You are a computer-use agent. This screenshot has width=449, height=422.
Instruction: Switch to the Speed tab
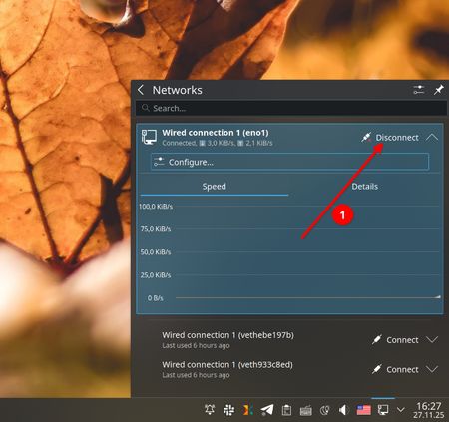(215, 187)
